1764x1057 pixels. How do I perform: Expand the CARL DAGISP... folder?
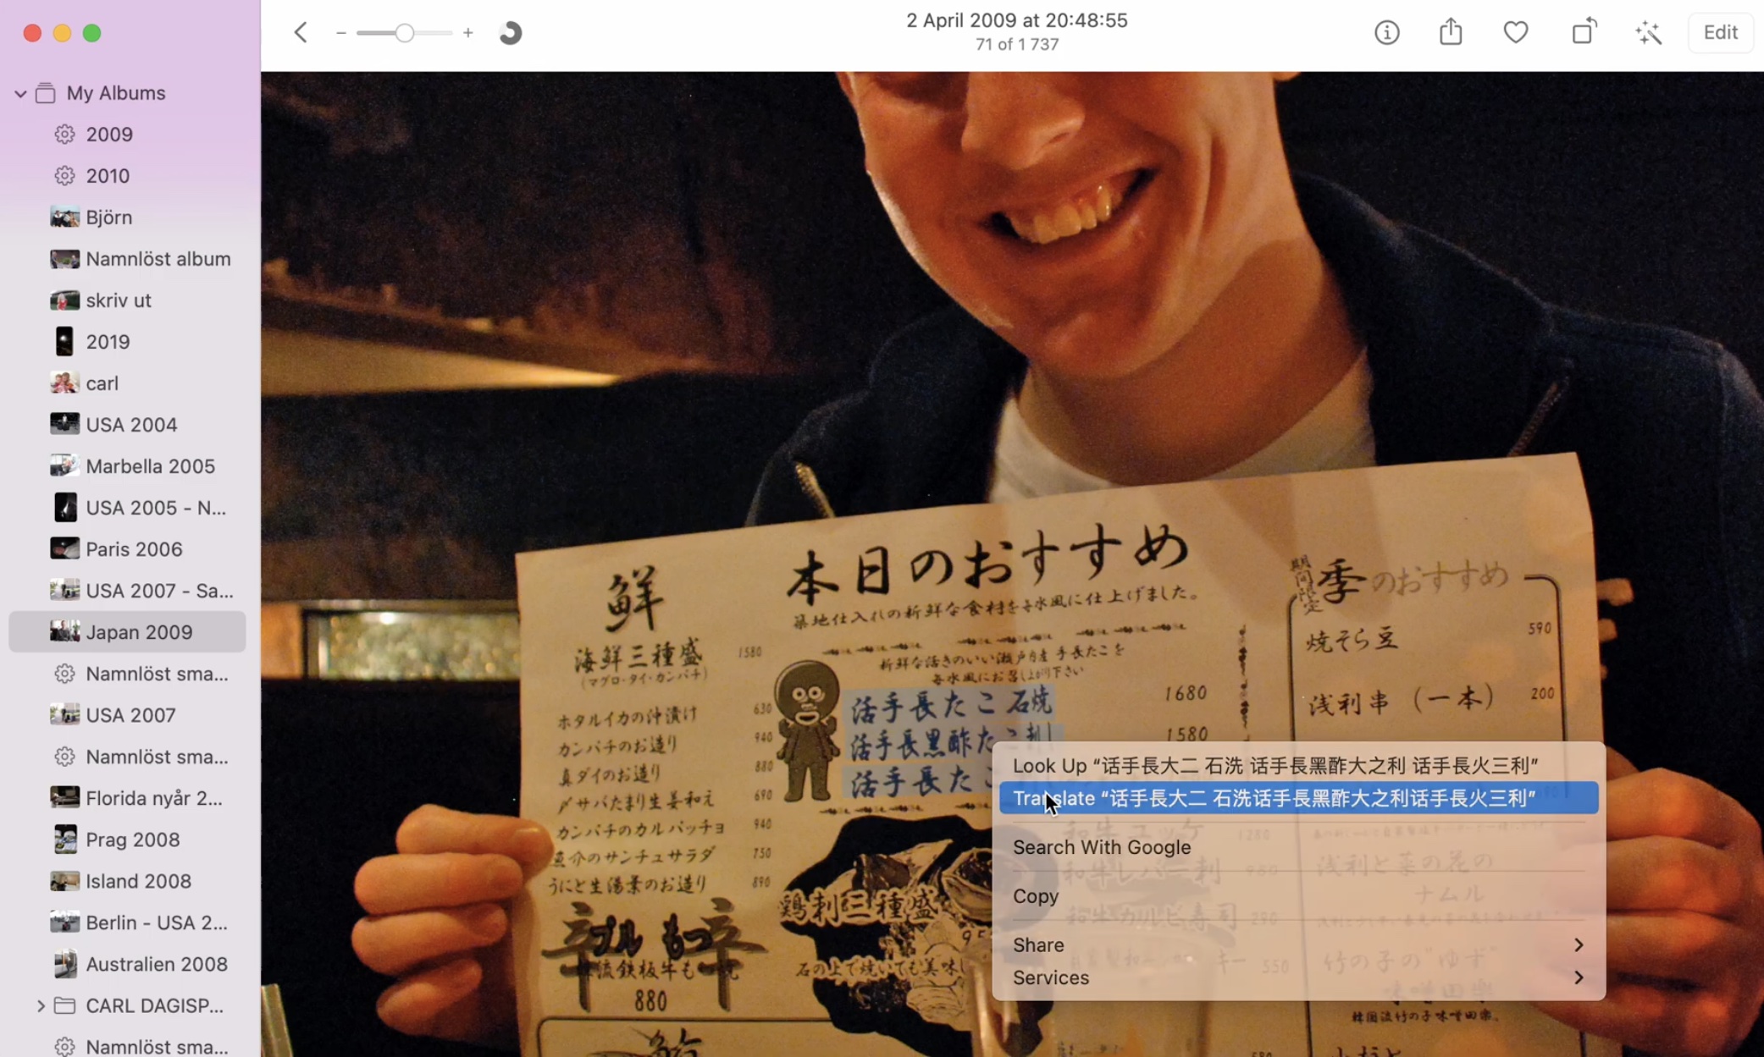click(x=40, y=1005)
